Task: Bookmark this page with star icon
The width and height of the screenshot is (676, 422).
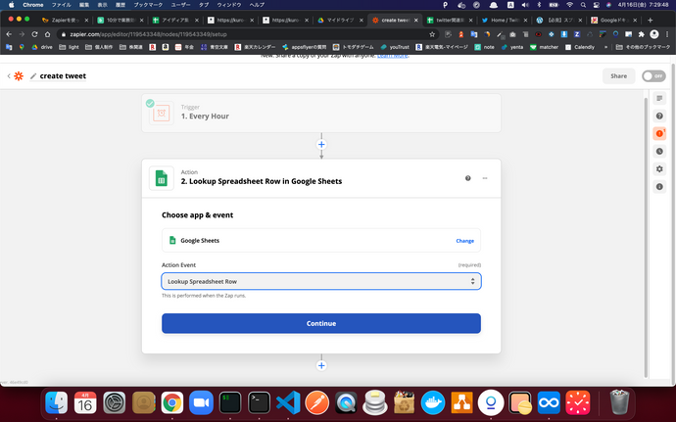Action: pos(431,34)
